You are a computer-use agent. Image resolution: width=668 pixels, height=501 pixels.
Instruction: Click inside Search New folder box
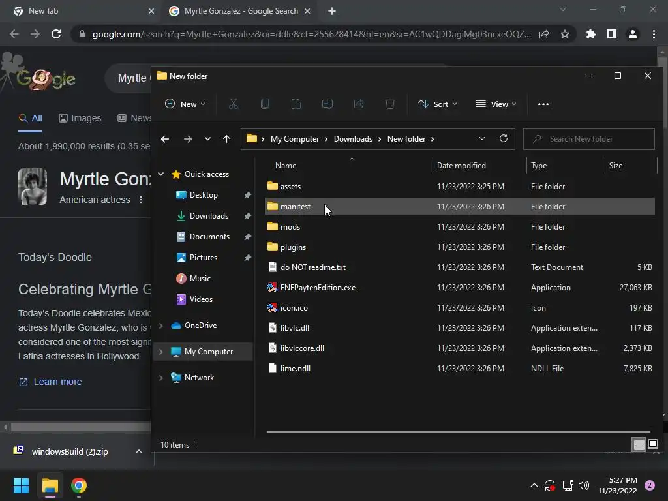[x=589, y=139]
